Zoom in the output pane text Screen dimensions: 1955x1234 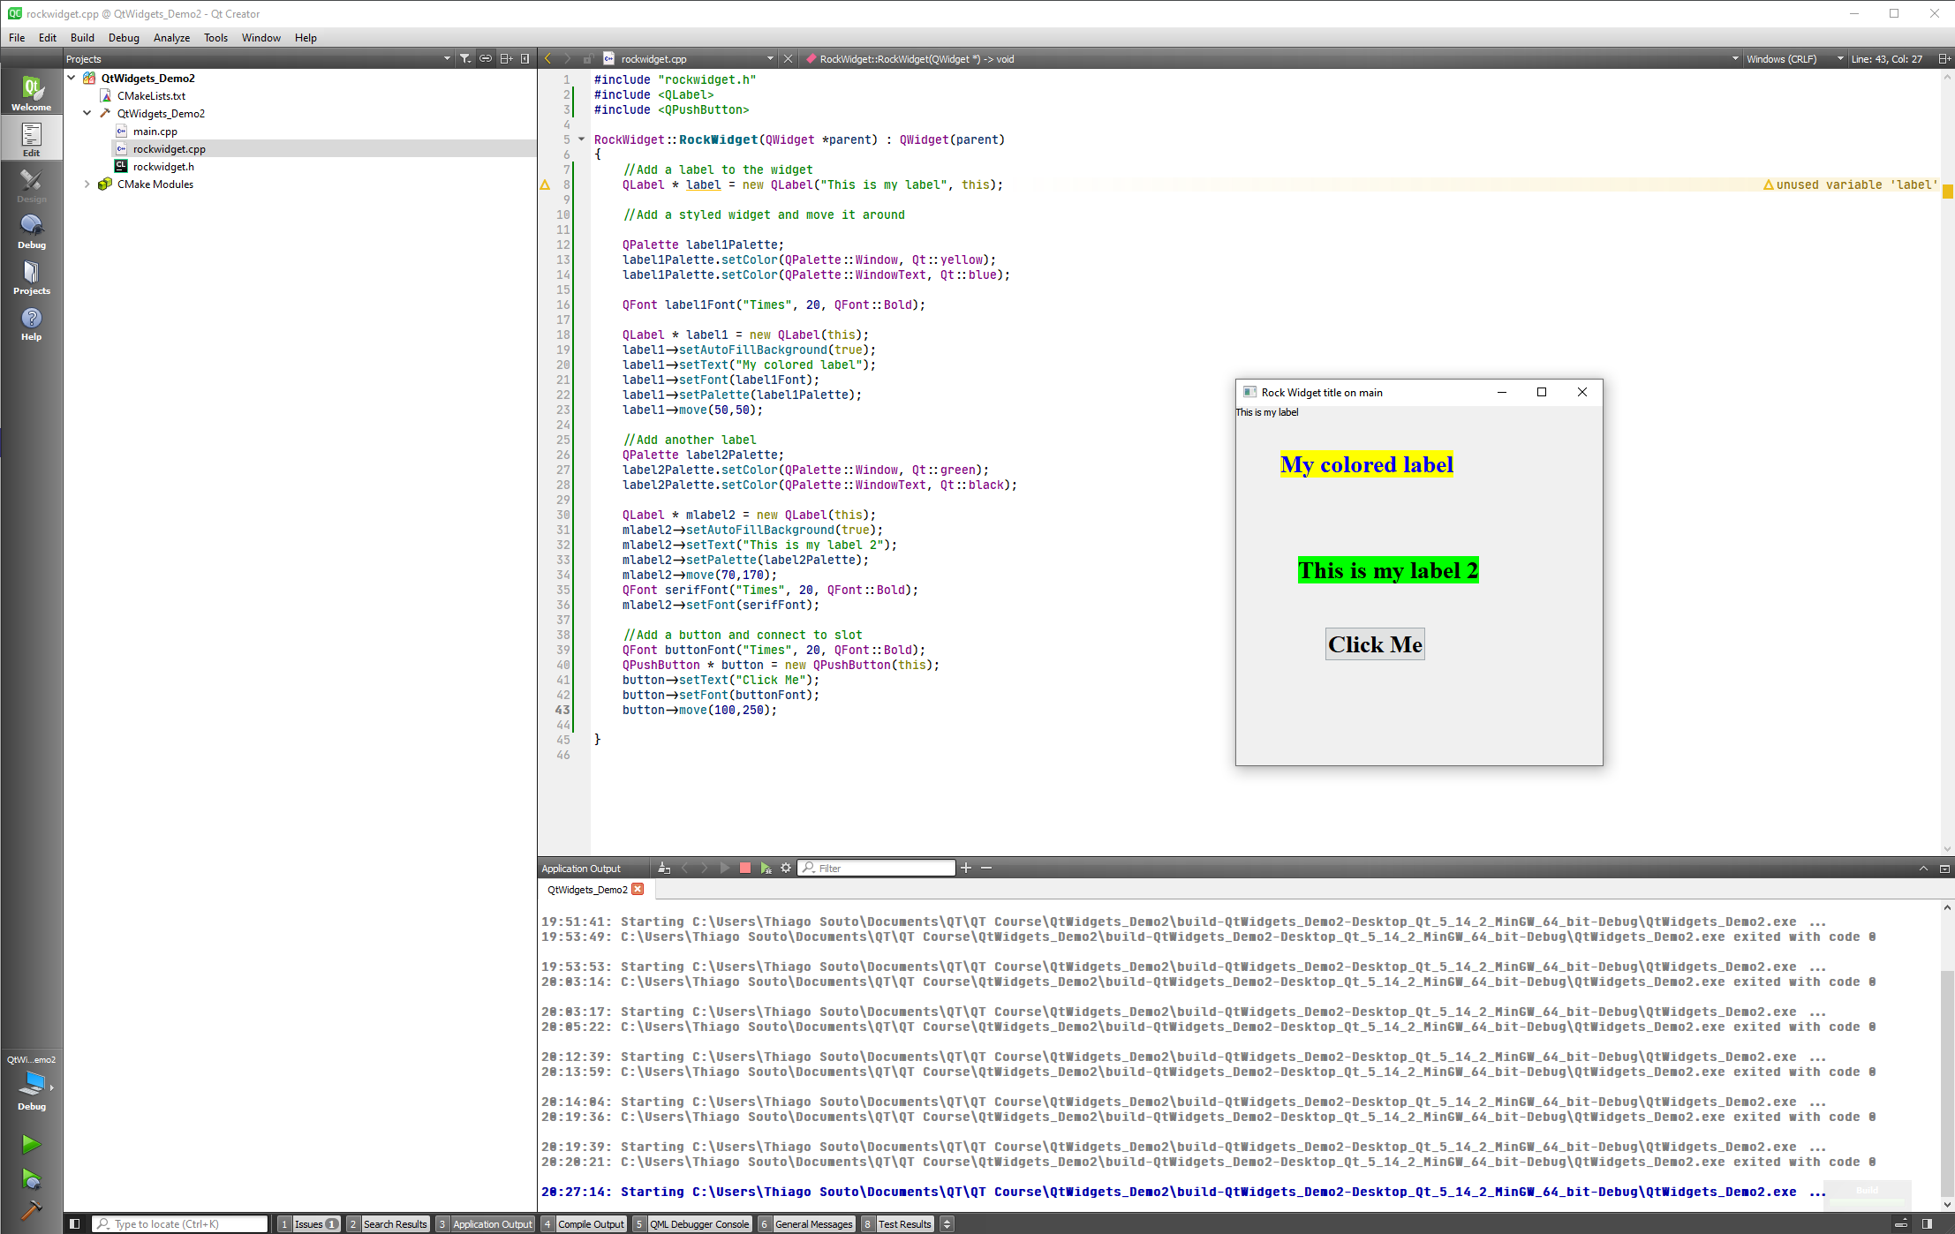(966, 868)
